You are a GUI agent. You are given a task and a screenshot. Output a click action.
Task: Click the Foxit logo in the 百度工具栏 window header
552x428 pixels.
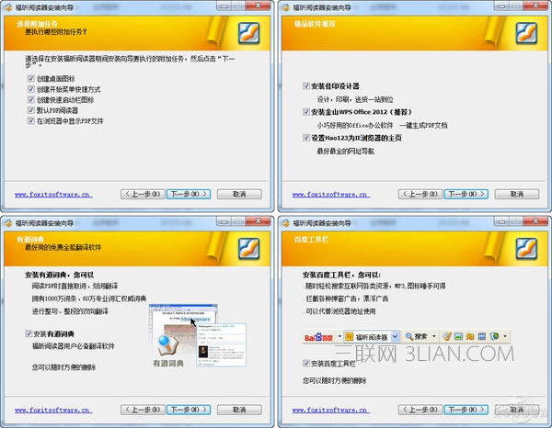[526, 249]
